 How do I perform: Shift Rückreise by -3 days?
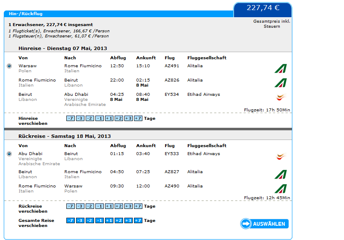pyautogui.click(x=80, y=206)
